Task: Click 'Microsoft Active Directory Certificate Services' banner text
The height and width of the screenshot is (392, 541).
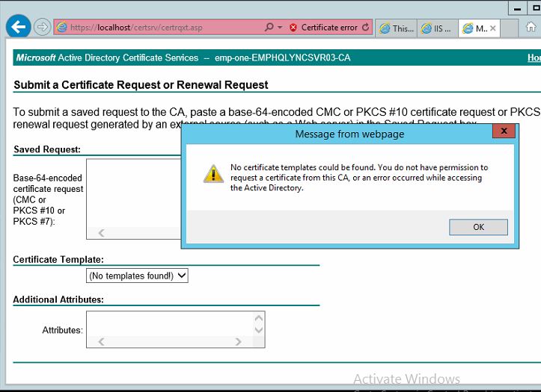Action: pyautogui.click(x=107, y=57)
